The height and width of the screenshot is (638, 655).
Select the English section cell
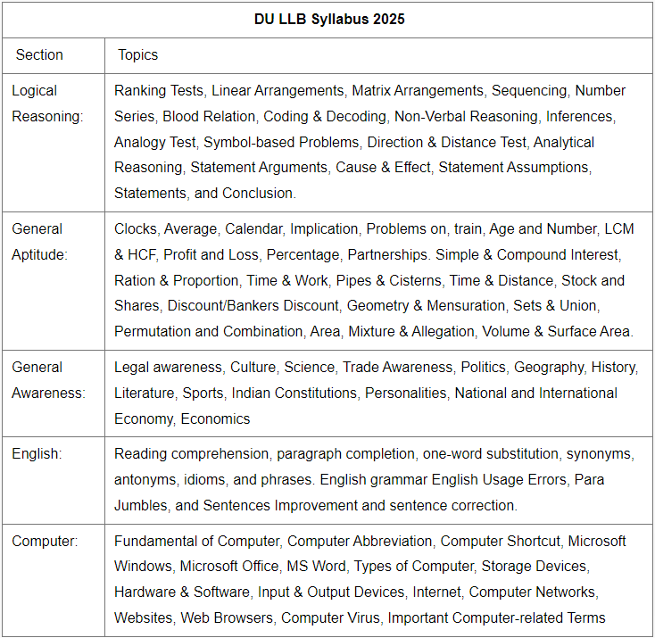click(37, 454)
